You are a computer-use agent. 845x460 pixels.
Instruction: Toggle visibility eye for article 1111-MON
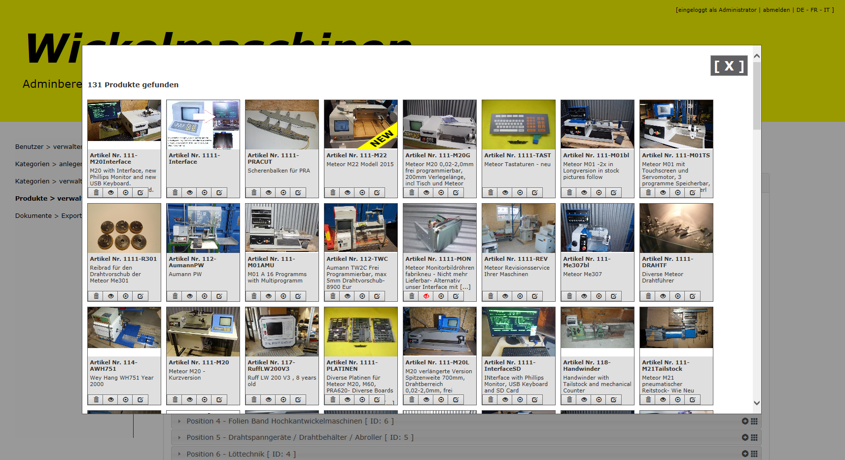tap(426, 296)
